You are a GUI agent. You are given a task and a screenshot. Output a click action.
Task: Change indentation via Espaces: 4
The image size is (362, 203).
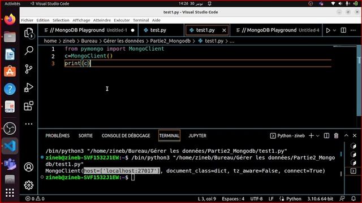233,198
